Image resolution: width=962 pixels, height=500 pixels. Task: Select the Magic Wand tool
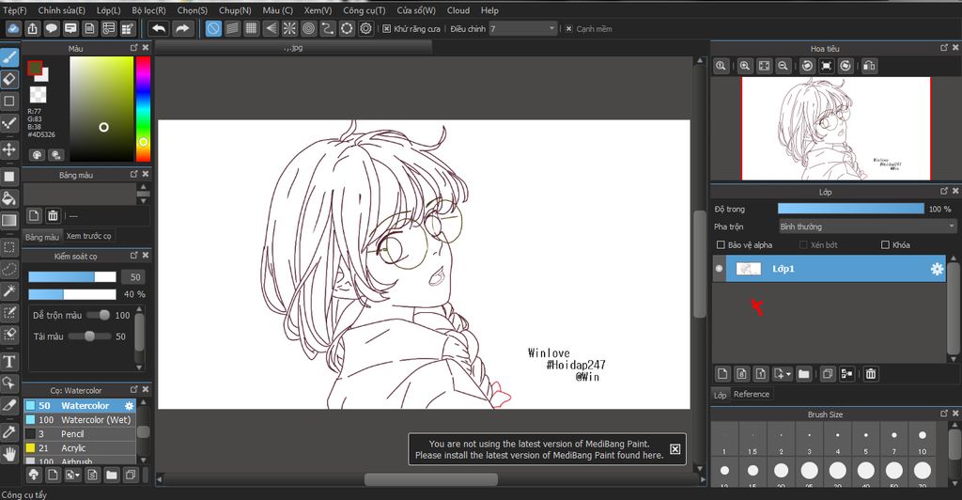click(x=9, y=290)
